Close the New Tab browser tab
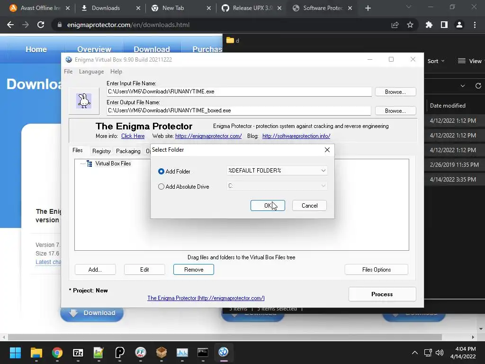485x364 pixels. point(209,9)
